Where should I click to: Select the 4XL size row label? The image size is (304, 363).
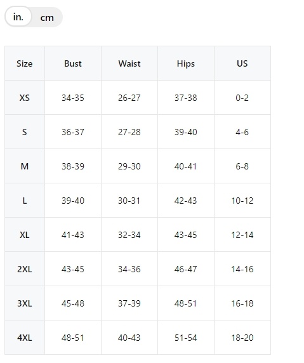pos(25,338)
